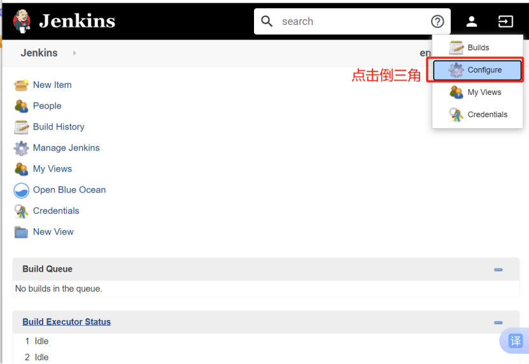Click the Credentials keys icon in dropdown
This screenshot has width=529, height=364.
pyautogui.click(x=456, y=115)
